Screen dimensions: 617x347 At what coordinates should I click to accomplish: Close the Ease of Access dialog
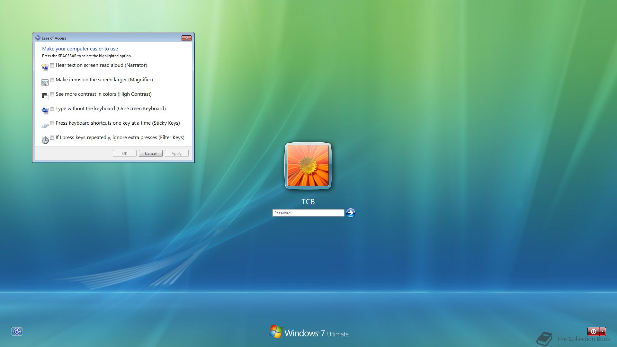click(186, 38)
